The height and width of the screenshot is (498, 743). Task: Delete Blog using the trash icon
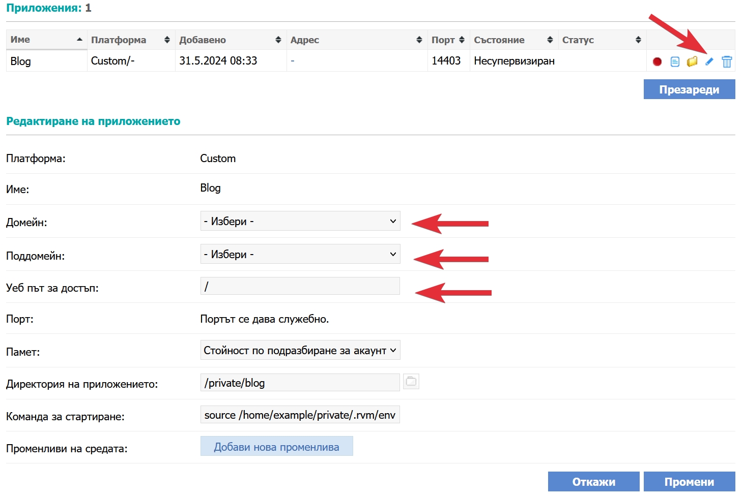[x=727, y=61]
